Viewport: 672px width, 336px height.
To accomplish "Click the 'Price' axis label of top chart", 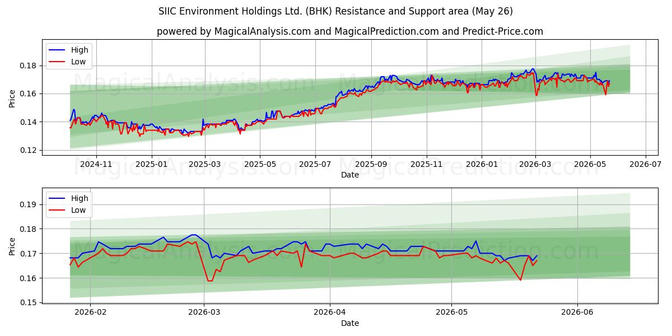I will coord(12,97).
